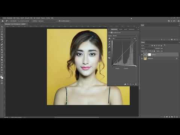Click the Auto button in Curves
Image resolution: width=180 pixels, height=135 pixels.
click(x=135, y=38)
